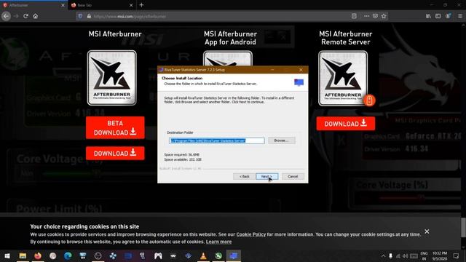Click the BETA DOWNLOAD button for MSI Afterburner
Viewport: 466px width, 262px height.
[x=115, y=128]
